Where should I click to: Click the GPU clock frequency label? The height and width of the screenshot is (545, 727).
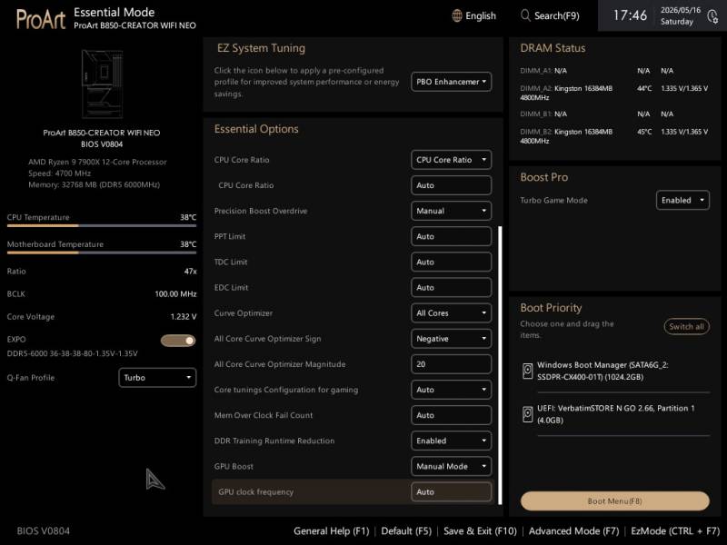tap(255, 492)
